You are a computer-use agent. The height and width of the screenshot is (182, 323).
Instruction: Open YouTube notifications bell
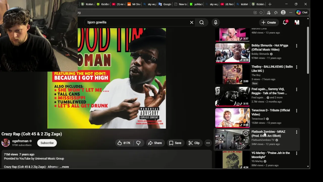285,22
